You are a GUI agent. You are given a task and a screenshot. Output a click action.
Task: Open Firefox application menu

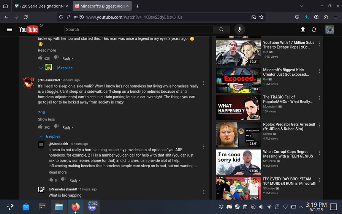tap(336, 17)
